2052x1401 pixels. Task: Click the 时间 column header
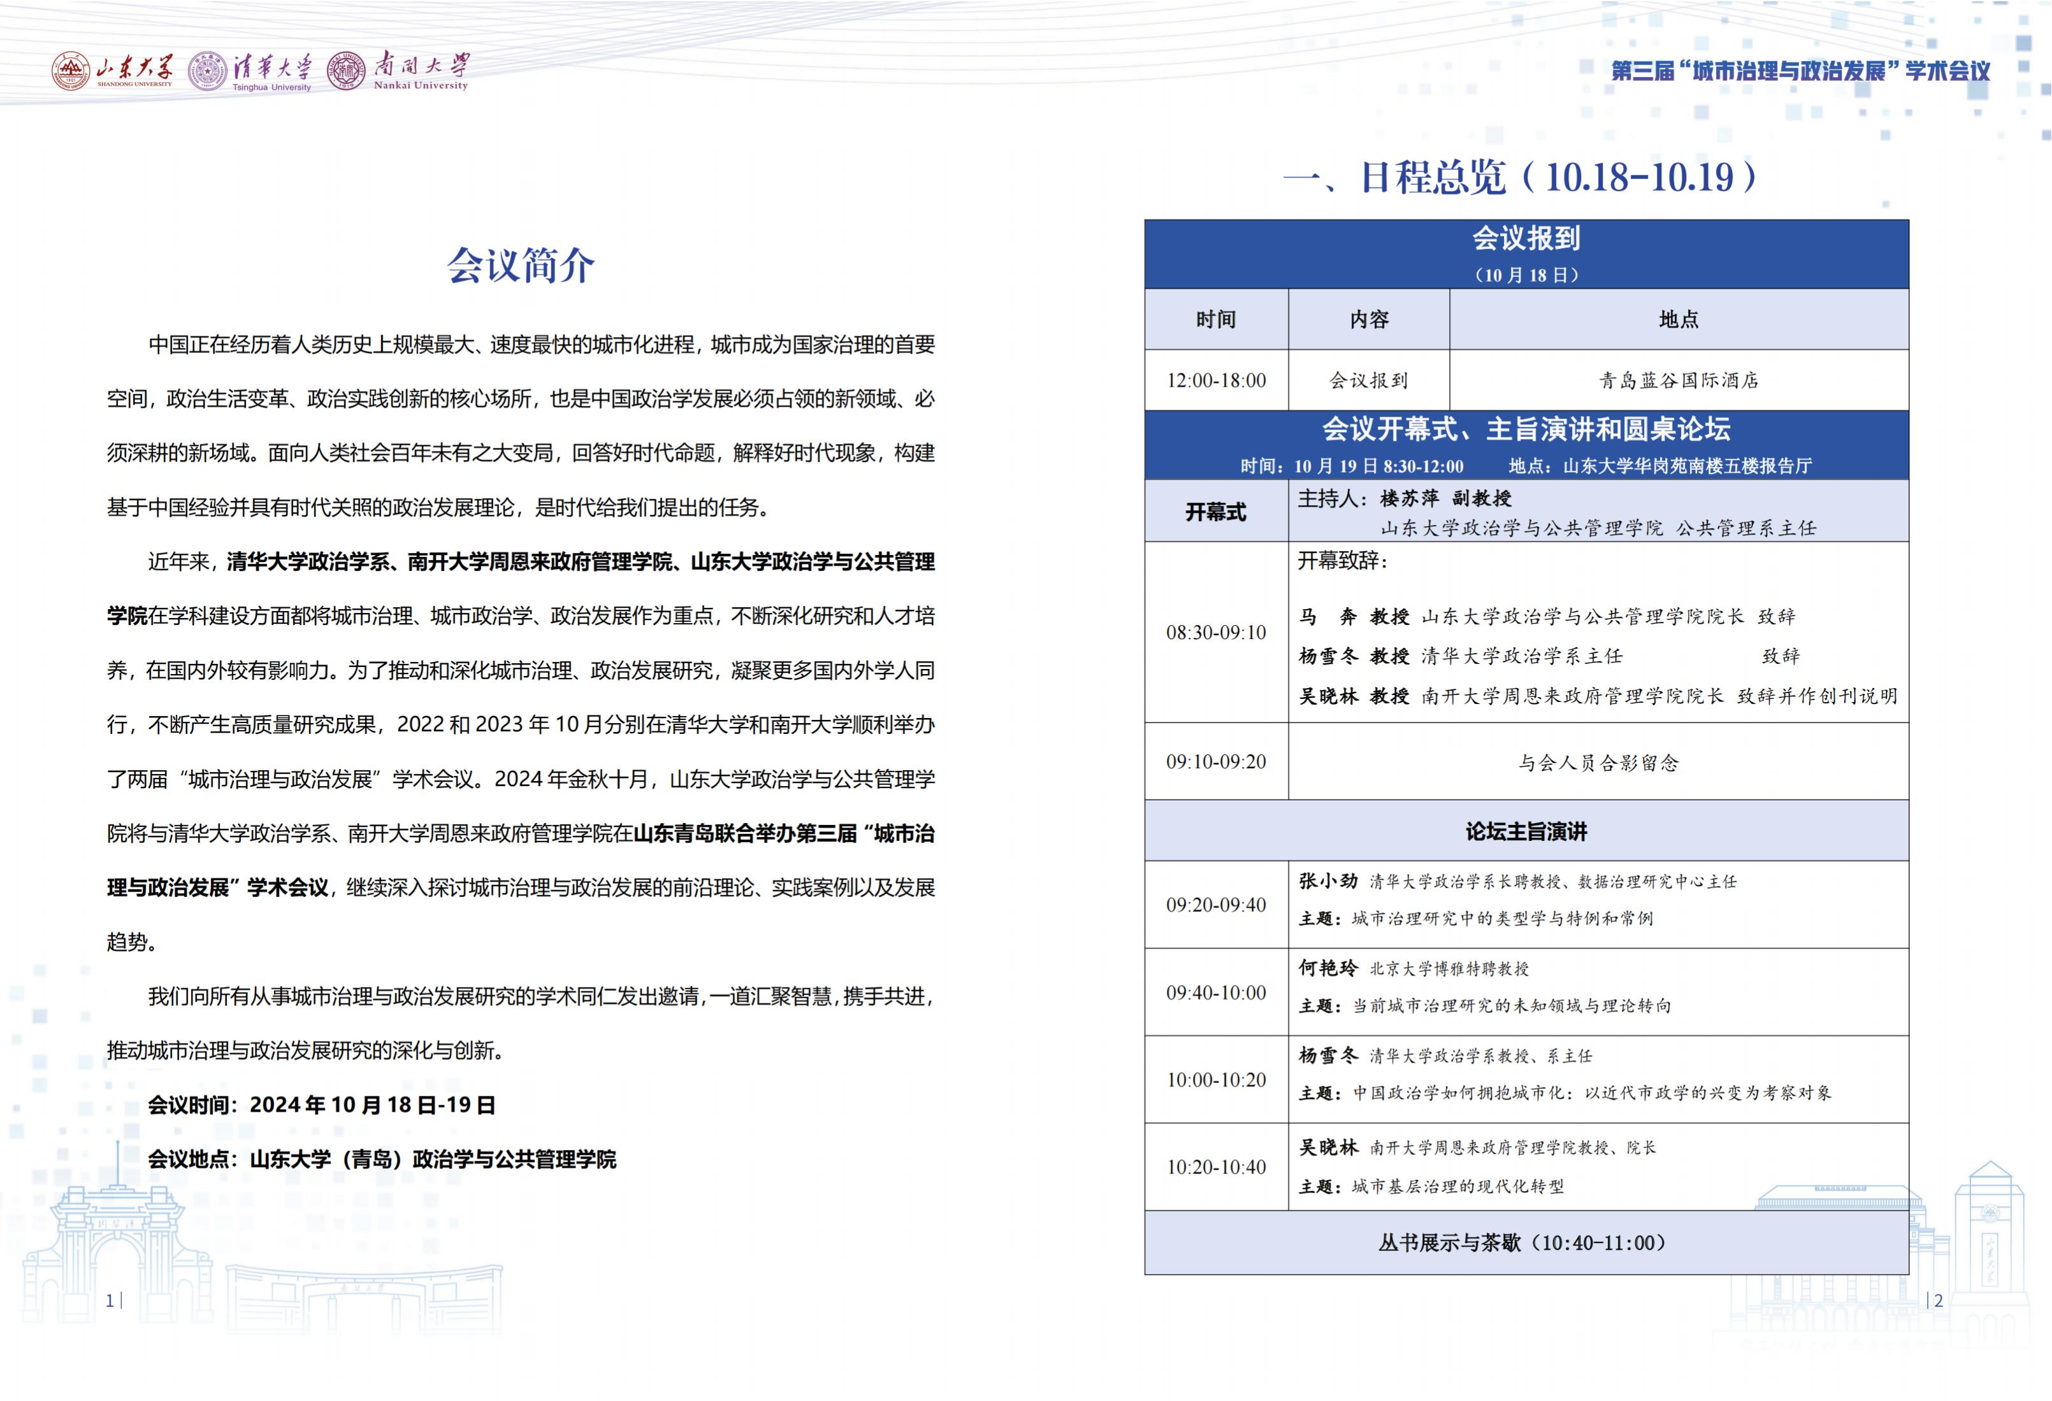tap(1216, 320)
